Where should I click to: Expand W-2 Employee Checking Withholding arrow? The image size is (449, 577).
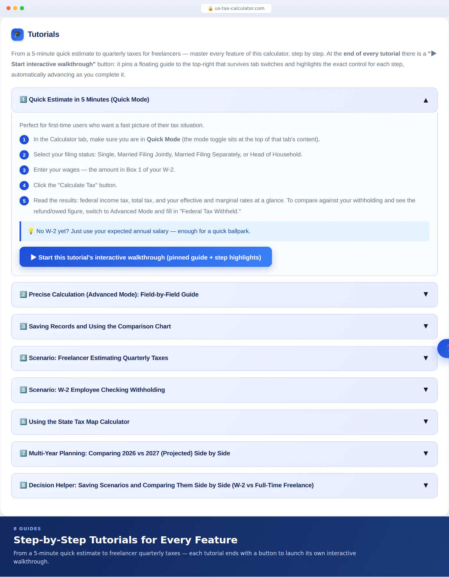coord(426,390)
